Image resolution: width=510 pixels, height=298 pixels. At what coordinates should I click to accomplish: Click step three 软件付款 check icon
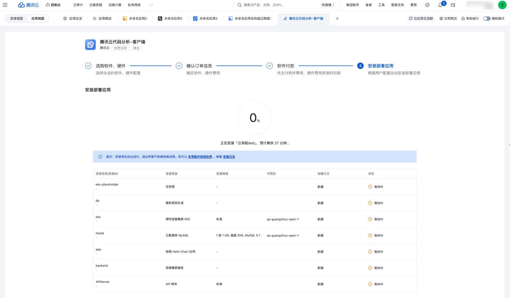click(270, 66)
